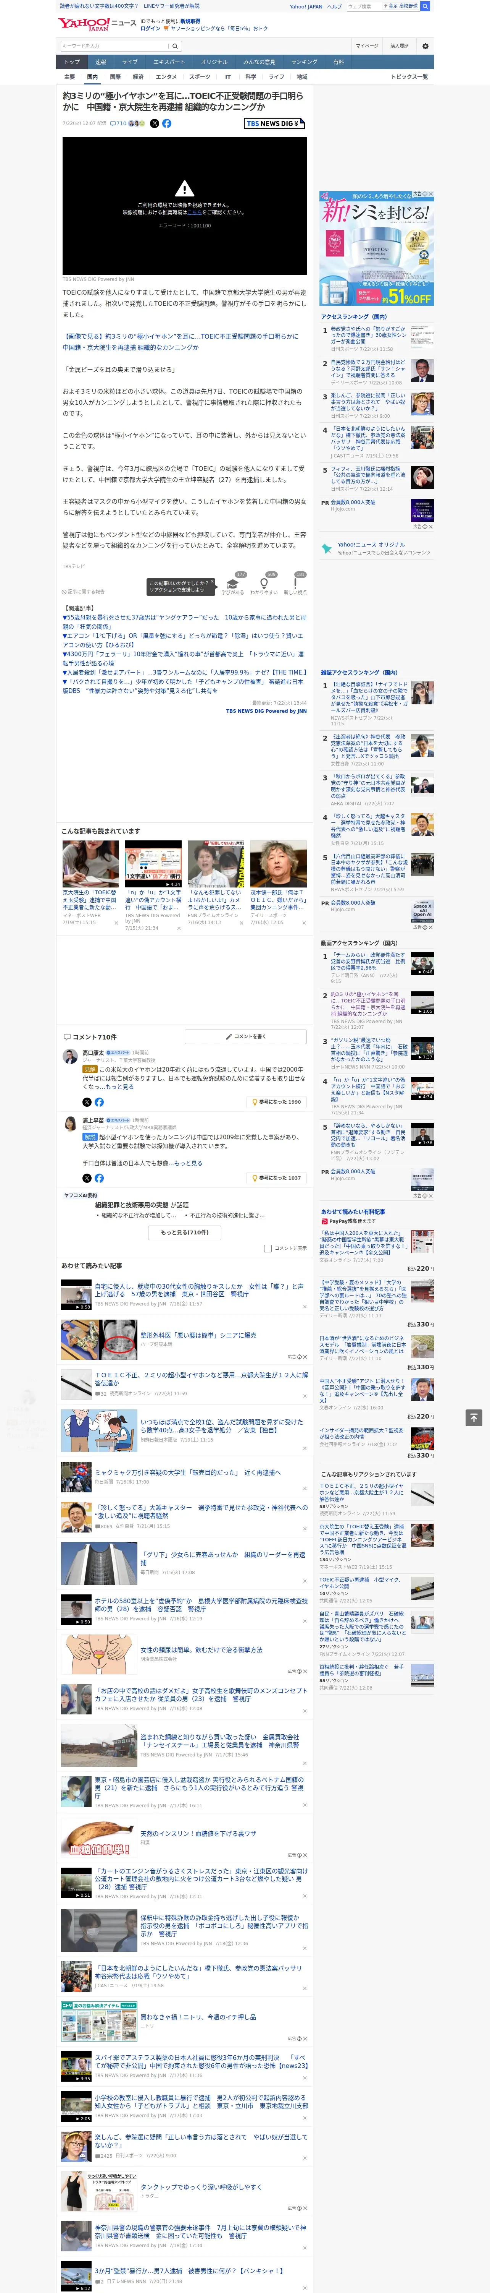Share article on Facebook below headline
The image size is (490, 2293).
(166, 124)
